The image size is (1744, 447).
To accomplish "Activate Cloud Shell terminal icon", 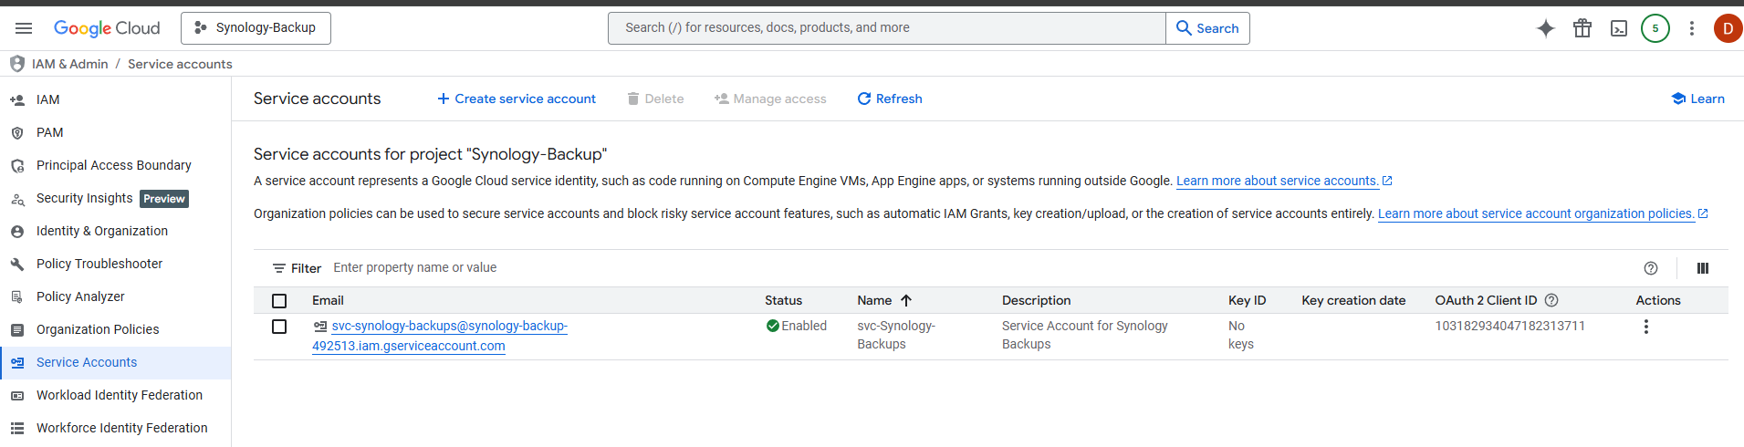I will pos(1619,28).
